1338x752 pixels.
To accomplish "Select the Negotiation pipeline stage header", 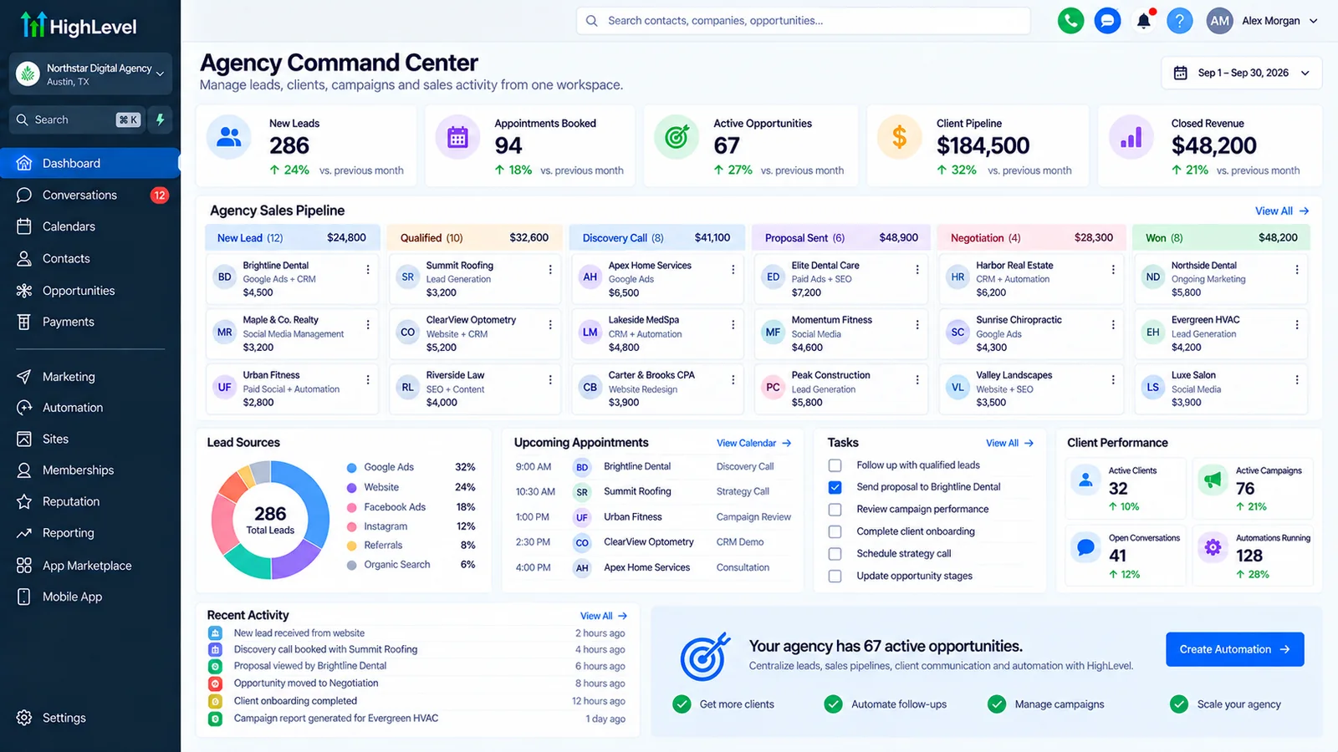I will click(x=1032, y=237).
